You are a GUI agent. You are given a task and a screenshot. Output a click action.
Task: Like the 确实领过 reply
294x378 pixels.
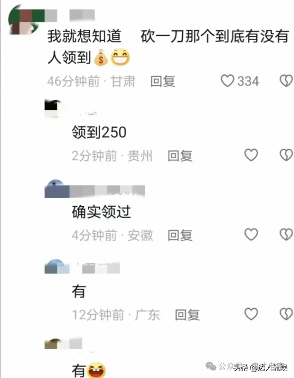click(x=251, y=234)
